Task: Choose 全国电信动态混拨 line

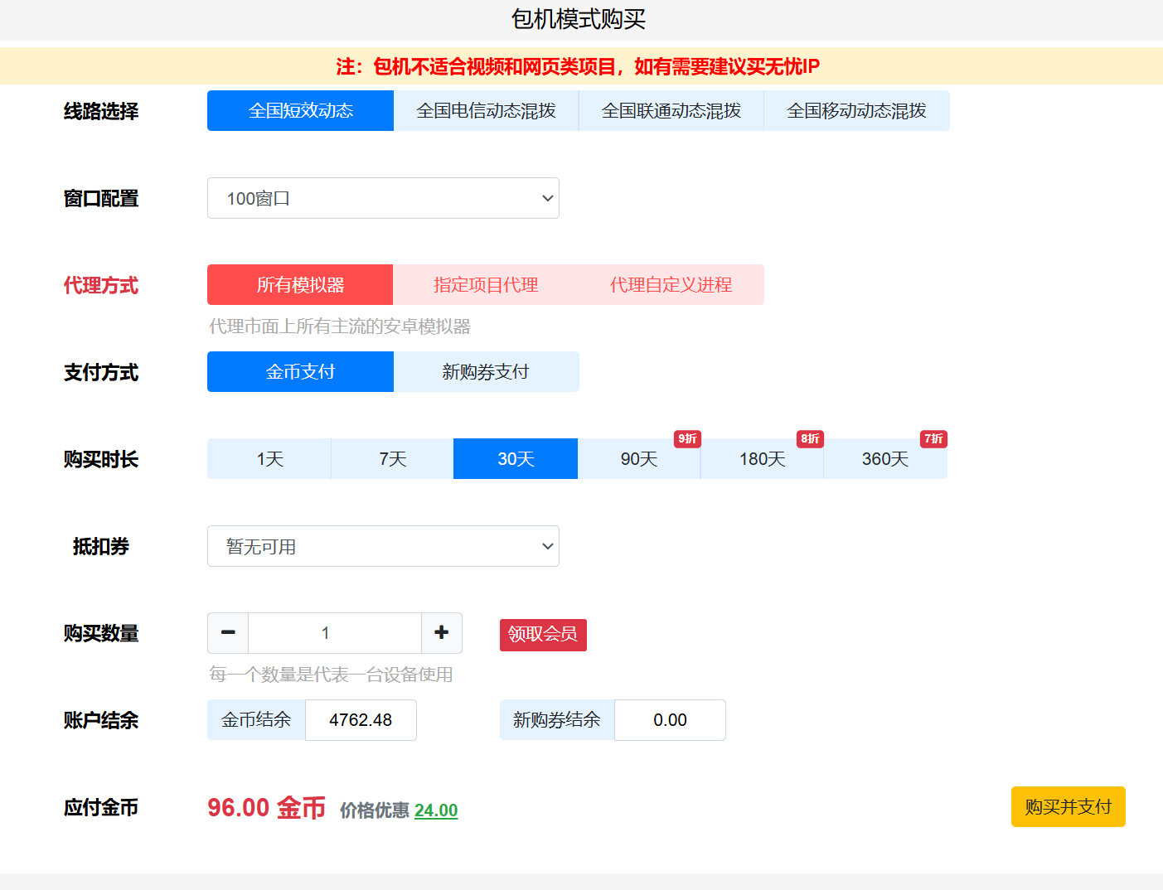Action: 486,111
